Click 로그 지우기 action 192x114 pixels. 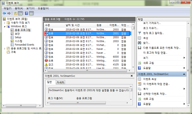point(151,28)
